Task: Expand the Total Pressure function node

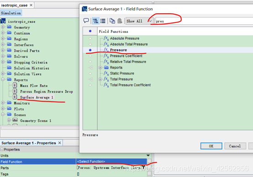Action: click(x=100, y=79)
